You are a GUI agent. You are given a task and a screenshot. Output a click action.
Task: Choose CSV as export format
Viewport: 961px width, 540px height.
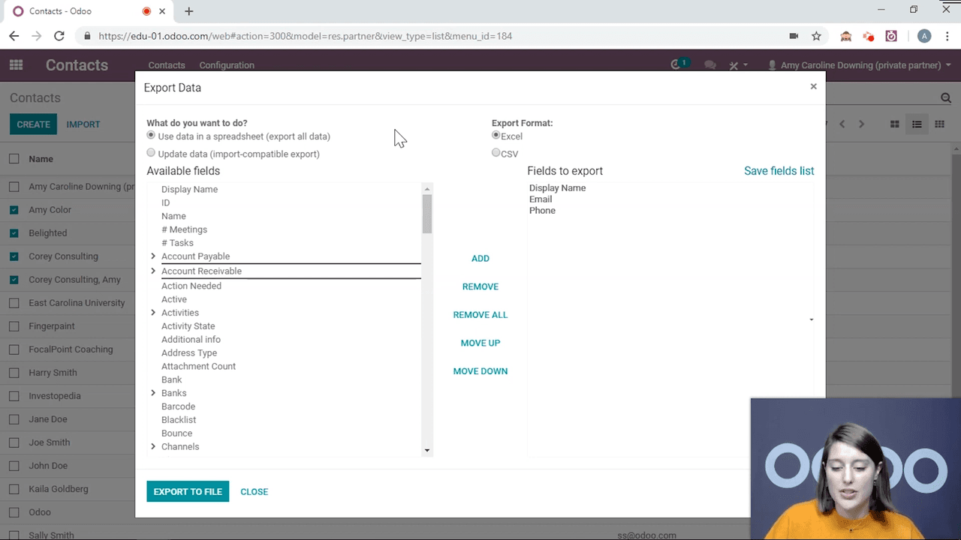[x=496, y=153]
